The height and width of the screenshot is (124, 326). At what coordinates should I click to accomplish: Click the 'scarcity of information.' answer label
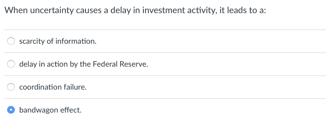[x=58, y=41]
